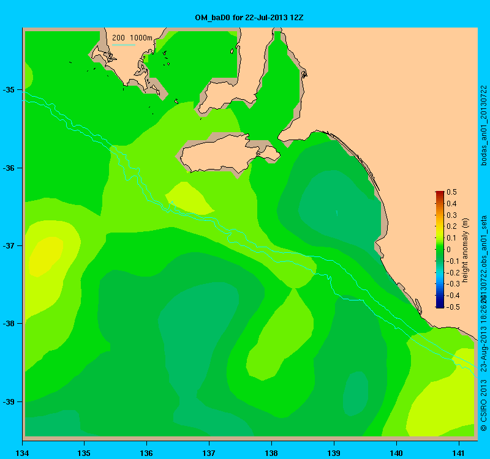Image resolution: width=490 pixels, height=459 pixels.
Task: Click the '-0.2' colorbar label
Action: 453,272
